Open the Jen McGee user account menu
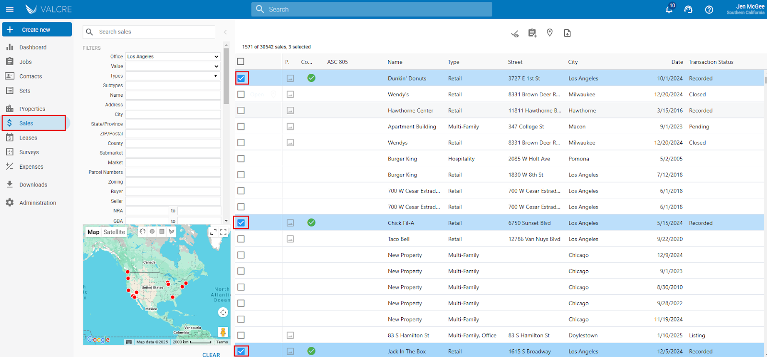This screenshot has width=767, height=357. (x=745, y=9)
